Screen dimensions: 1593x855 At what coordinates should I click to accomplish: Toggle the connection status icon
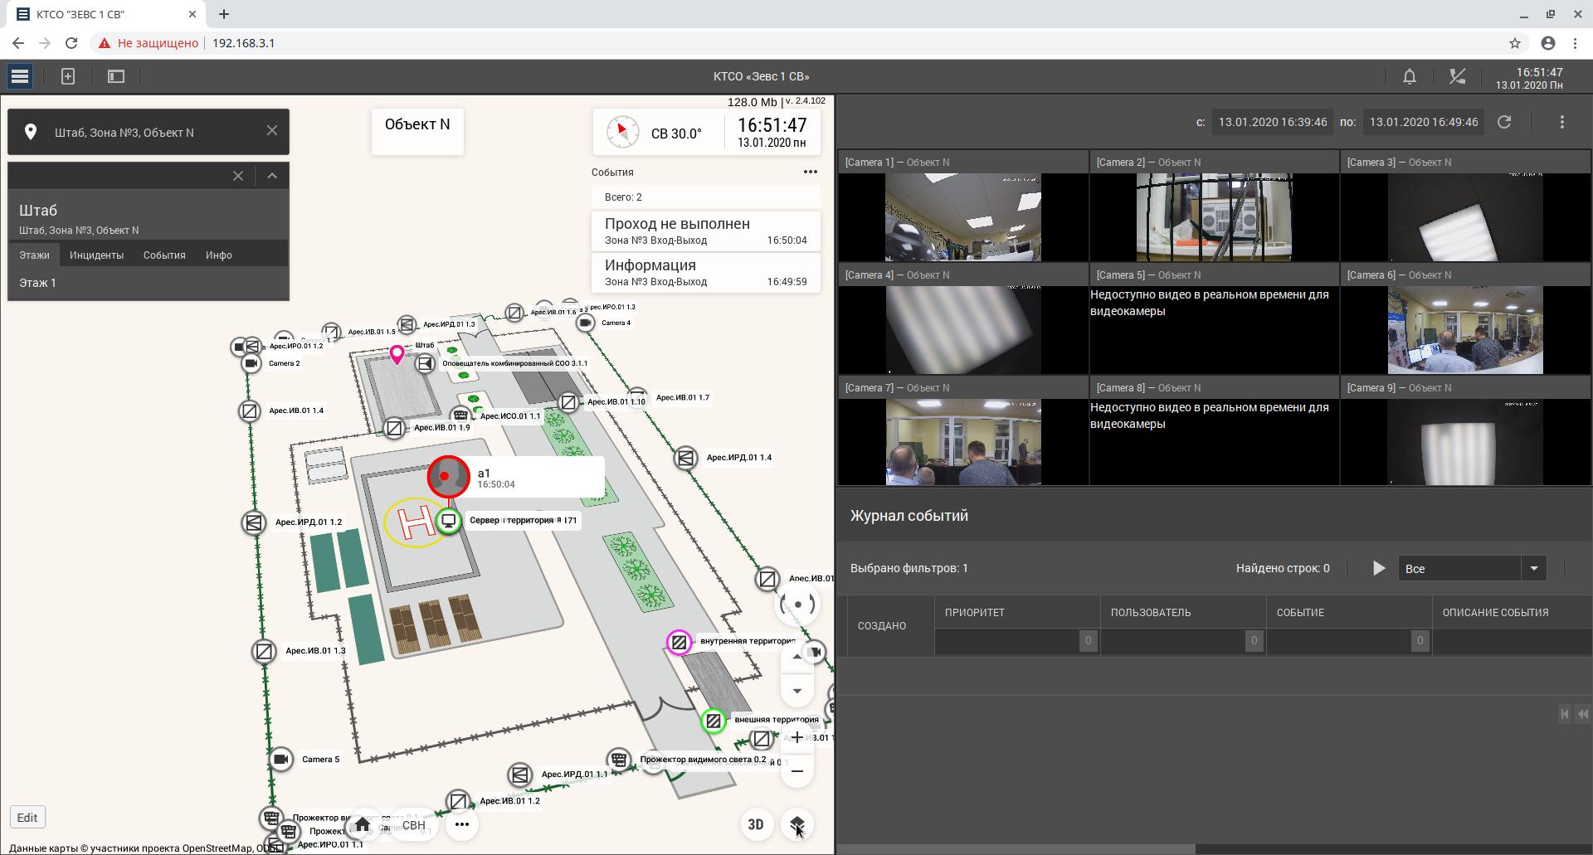[1457, 76]
